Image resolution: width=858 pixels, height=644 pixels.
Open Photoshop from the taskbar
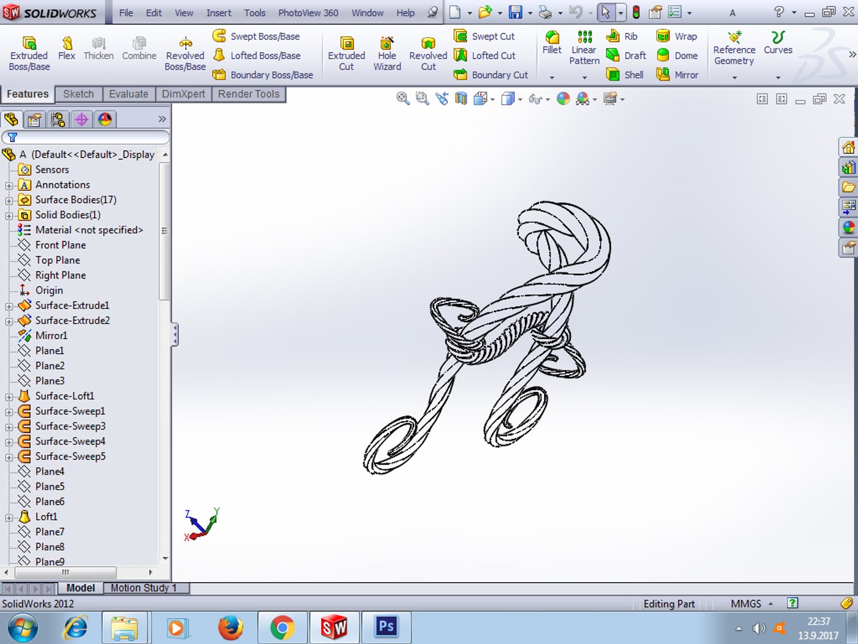386,627
